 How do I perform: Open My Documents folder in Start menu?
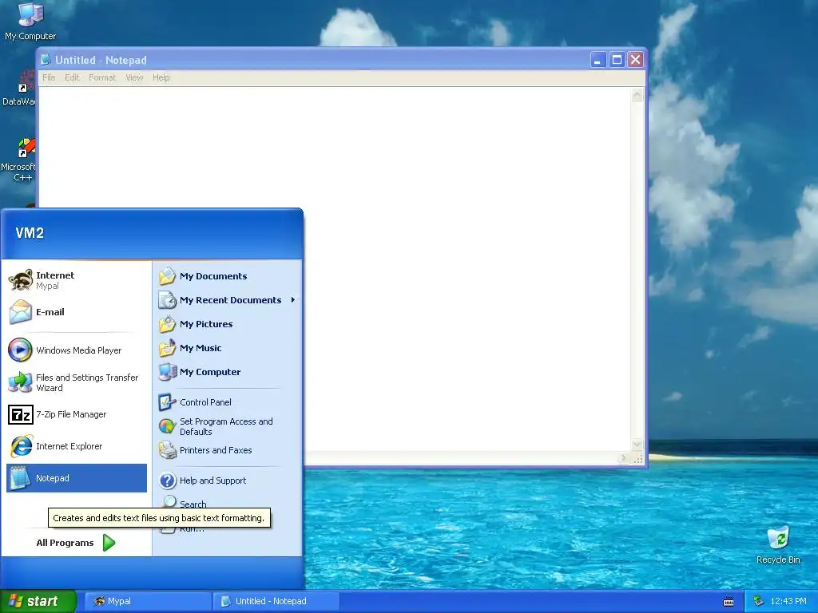point(228,276)
